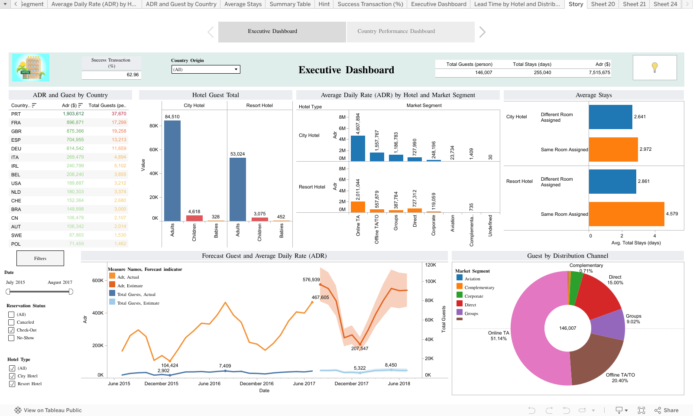Viewport: 693px width, 416px height.
Task: Enable the Canceled reservation status checkbox
Action: tap(11, 322)
